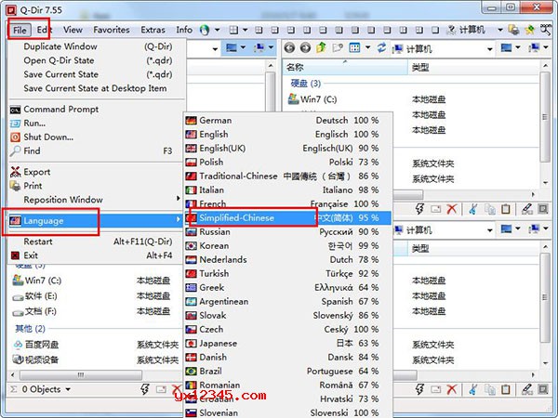Expand the Language submenu
The width and height of the screenshot is (558, 418).
coord(96,221)
